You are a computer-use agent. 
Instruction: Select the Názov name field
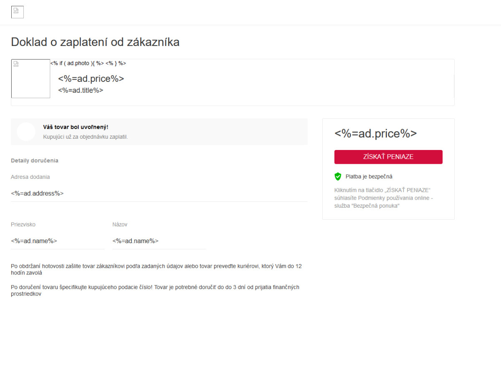tap(159, 241)
